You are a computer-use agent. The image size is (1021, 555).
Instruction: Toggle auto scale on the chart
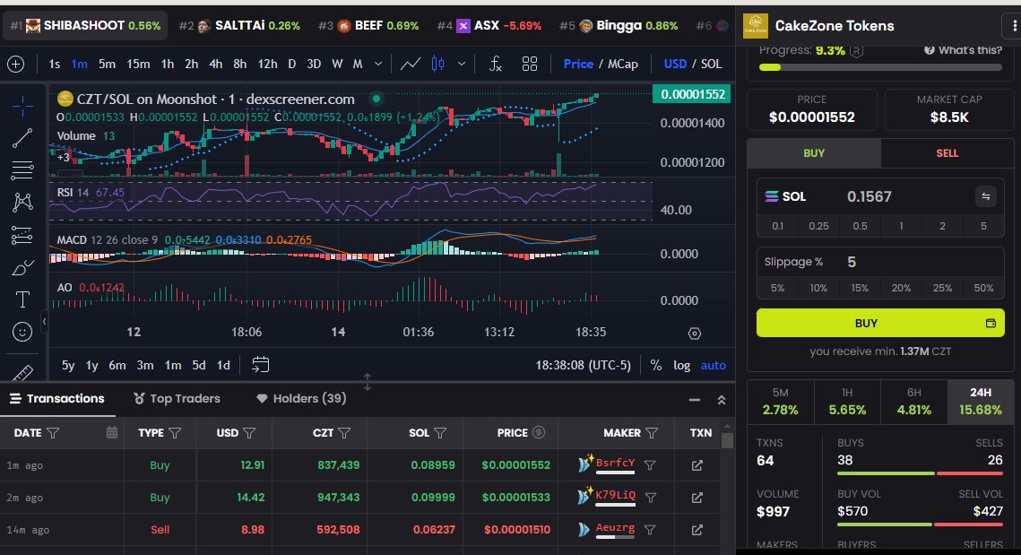[713, 366]
